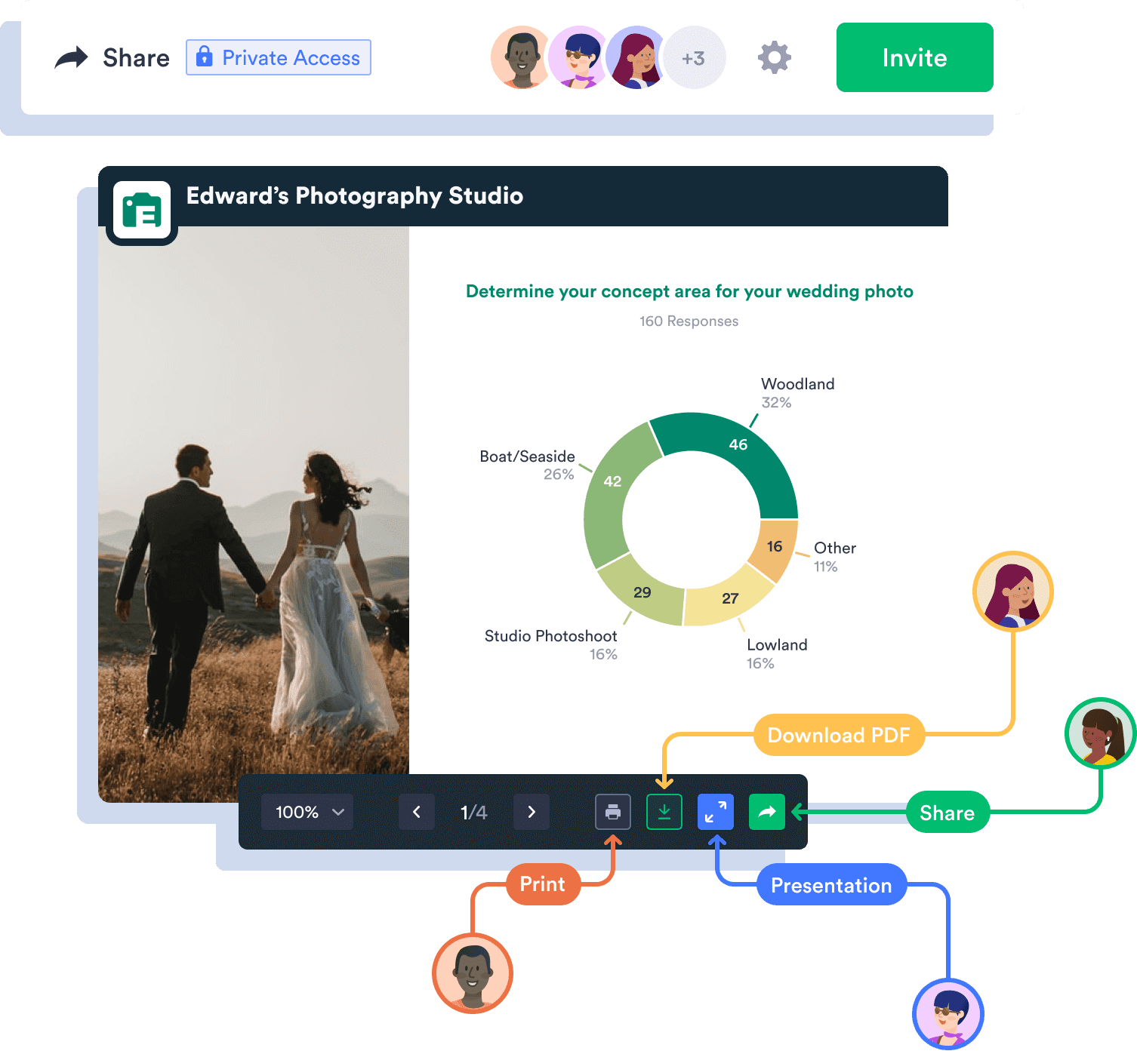The height and width of the screenshot is (1051, 1137).
Task: Open Presentation mode via the expand icon
Action: tap(715, 812)
